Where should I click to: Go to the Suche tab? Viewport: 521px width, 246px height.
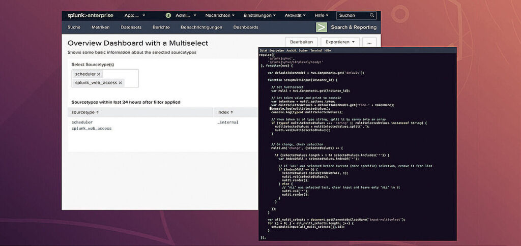[74, 27]
